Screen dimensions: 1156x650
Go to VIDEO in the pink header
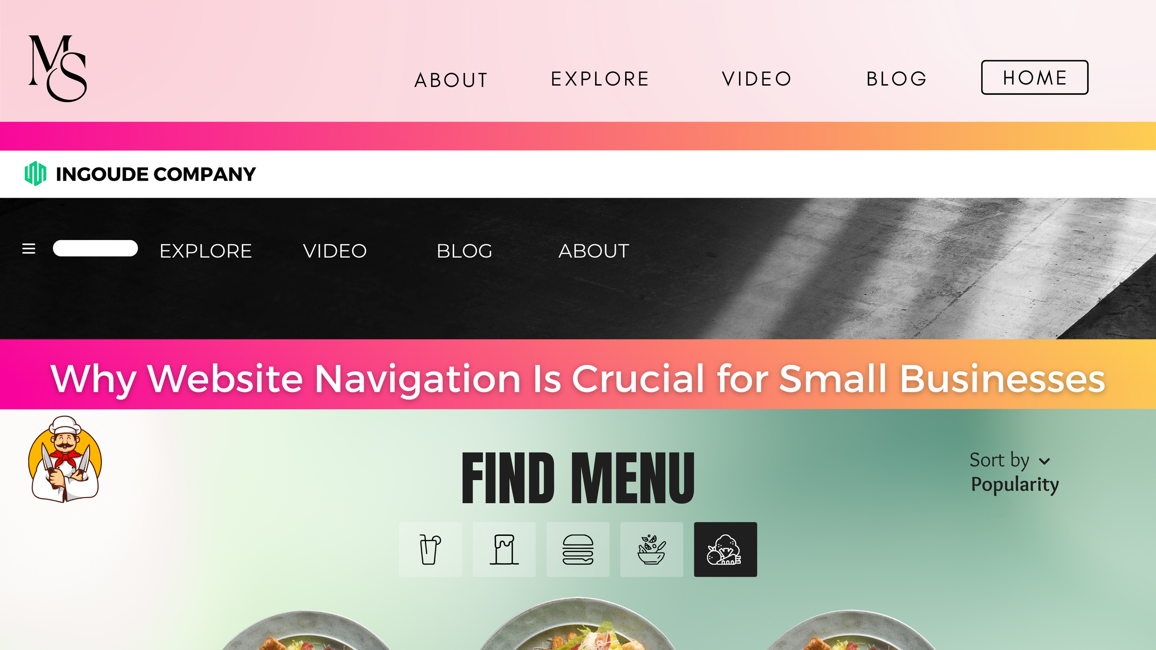click(757, 79)
